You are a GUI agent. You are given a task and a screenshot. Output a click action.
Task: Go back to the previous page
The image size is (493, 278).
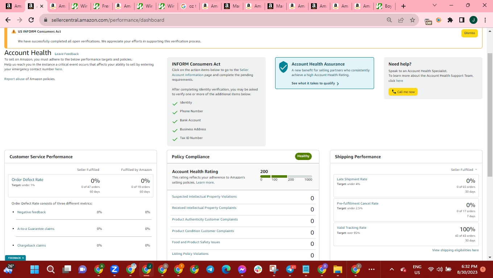click(x=8, y=20)
